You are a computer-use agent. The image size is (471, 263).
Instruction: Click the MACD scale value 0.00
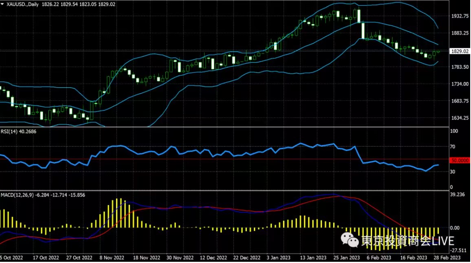(x=455, y=228)
